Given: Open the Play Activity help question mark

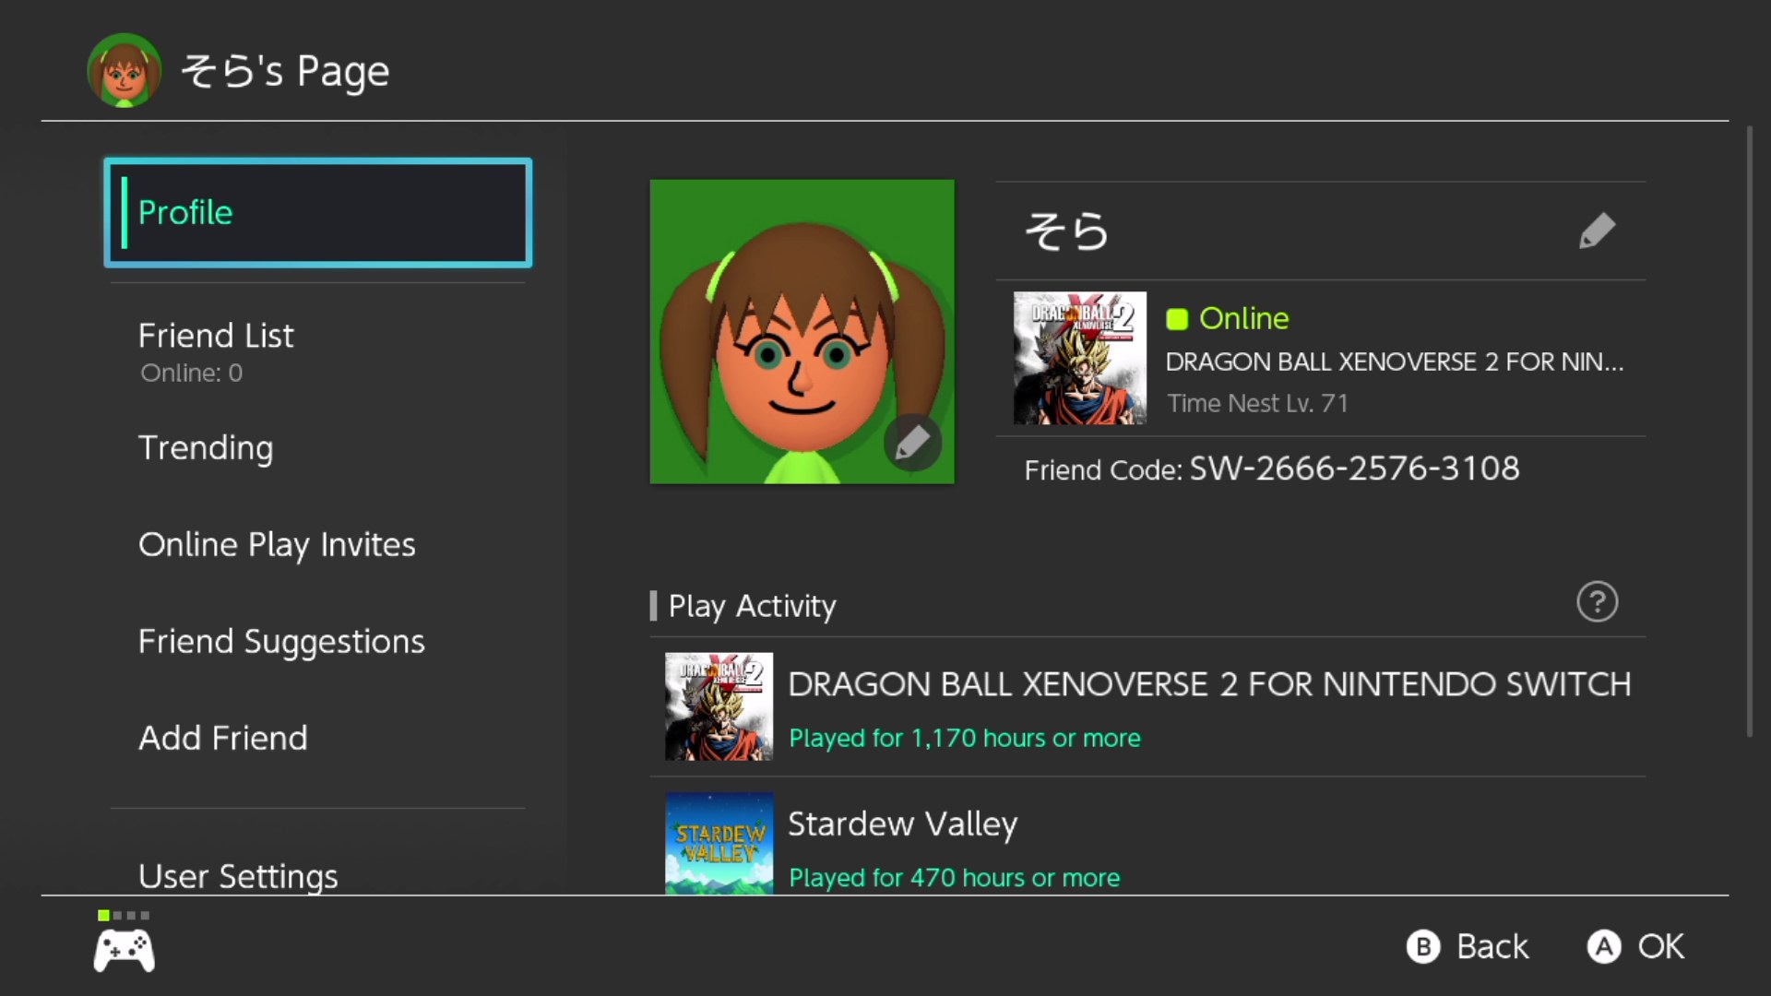Looking at the screenshot, I should click(x=1597, y=602).
